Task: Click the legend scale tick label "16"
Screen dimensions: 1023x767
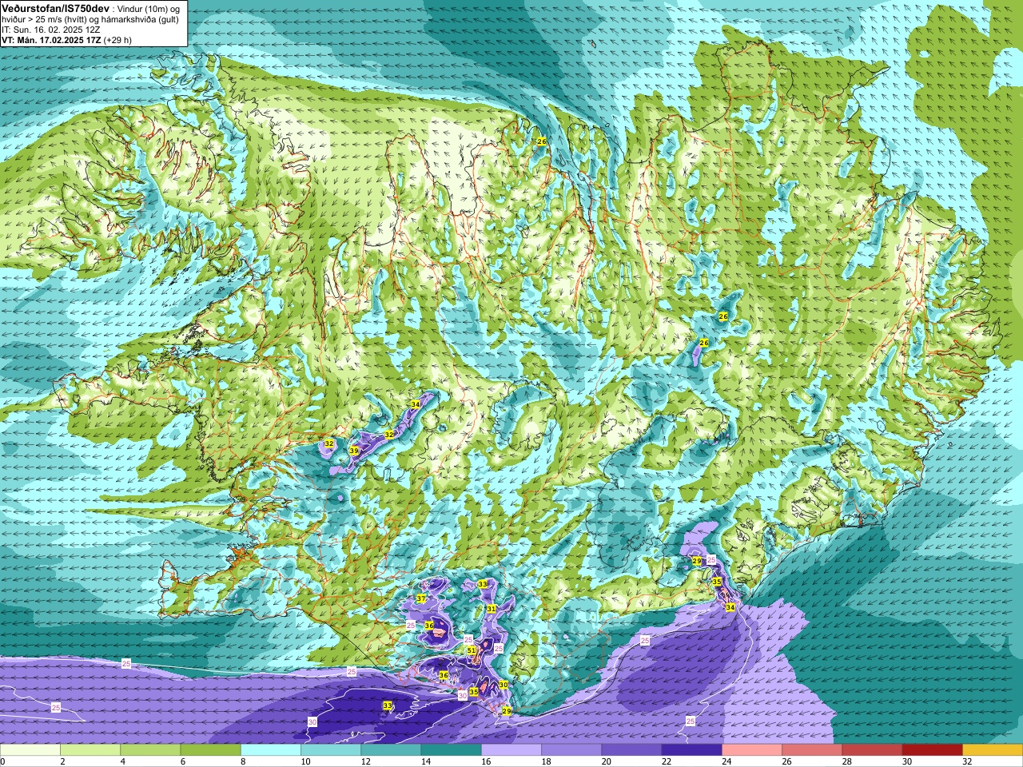Action: [486, 761]
